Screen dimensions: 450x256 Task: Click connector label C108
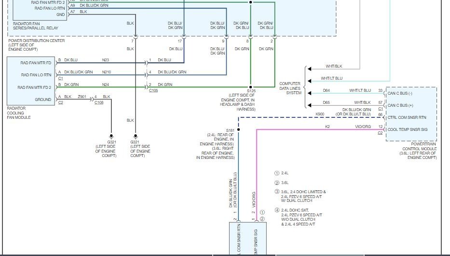click(x=99, y=102)
